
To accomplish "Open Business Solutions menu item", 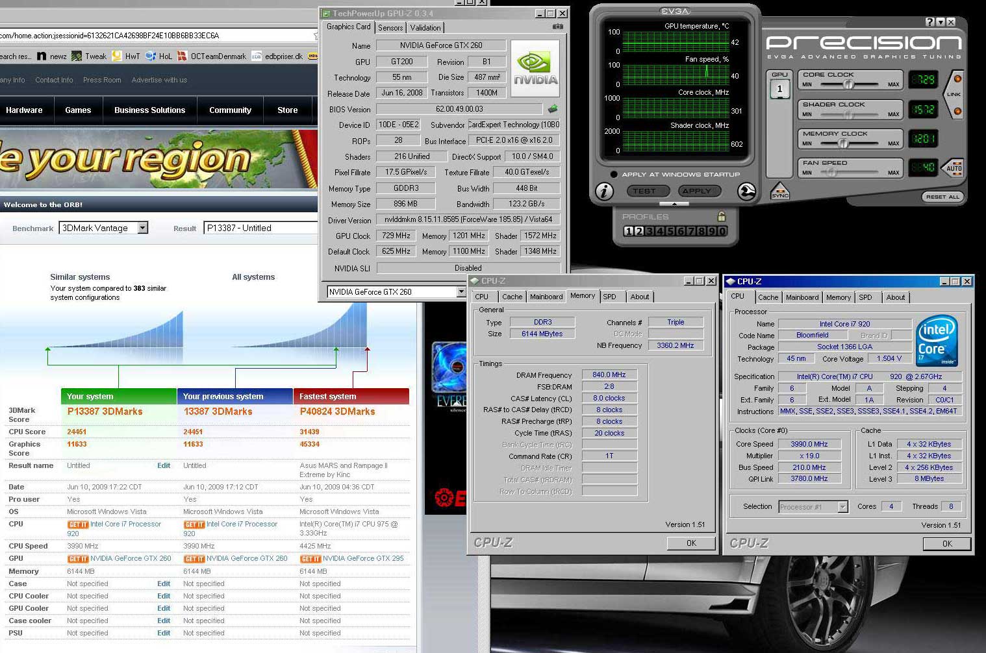I will (150, 110).
